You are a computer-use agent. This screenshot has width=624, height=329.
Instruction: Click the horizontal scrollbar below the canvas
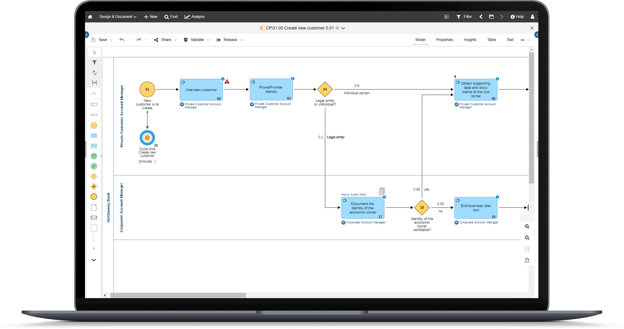click(179, 295)
